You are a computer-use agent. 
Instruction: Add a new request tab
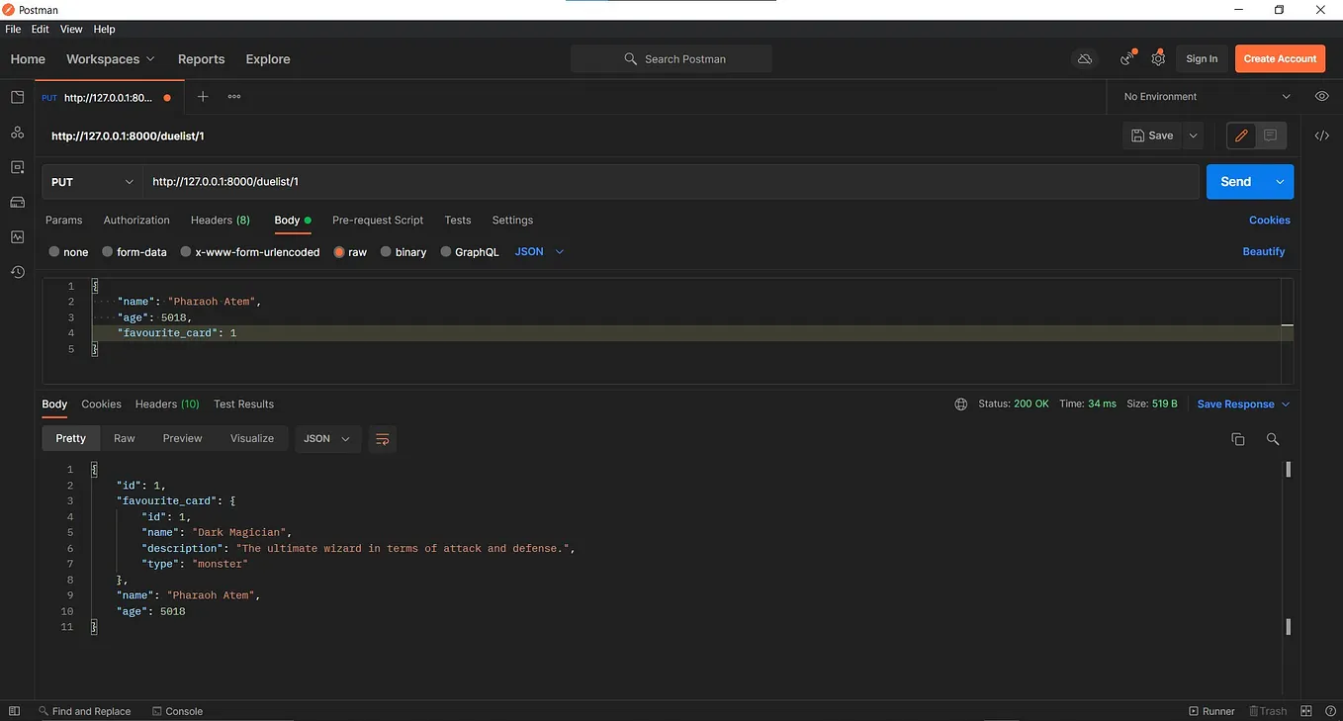click(x=203, y=97)
